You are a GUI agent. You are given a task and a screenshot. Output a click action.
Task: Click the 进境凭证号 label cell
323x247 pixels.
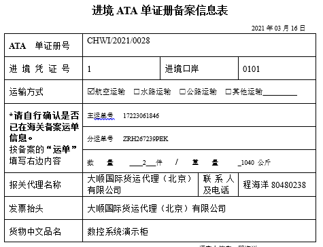point(44,69)
